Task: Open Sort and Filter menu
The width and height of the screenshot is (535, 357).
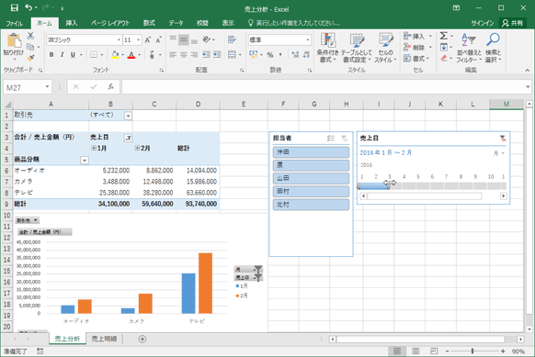Action: click(x=469, y=48)
